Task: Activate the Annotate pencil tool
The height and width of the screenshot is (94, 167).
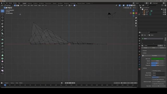Action: [2, 30]
